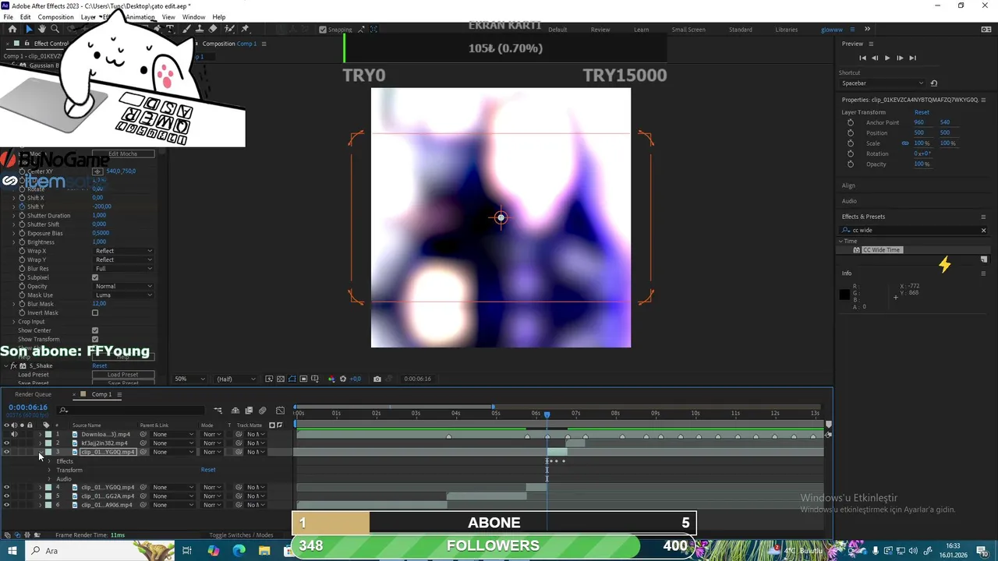Open File Explorer from taskbar
The width and height of the screenshot is (998, 561).
(264, 550)
